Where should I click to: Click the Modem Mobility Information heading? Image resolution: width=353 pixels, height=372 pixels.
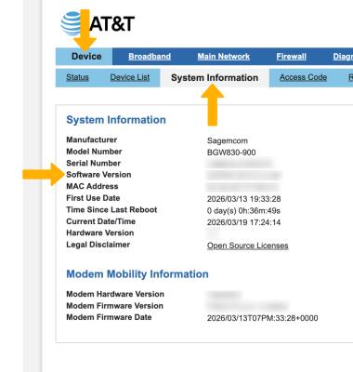(137, 274)
